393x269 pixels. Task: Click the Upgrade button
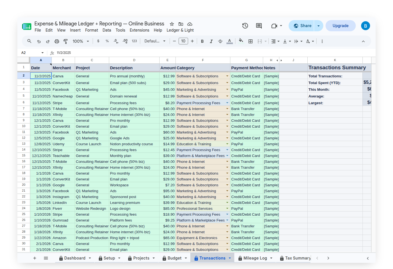[341, 26]
